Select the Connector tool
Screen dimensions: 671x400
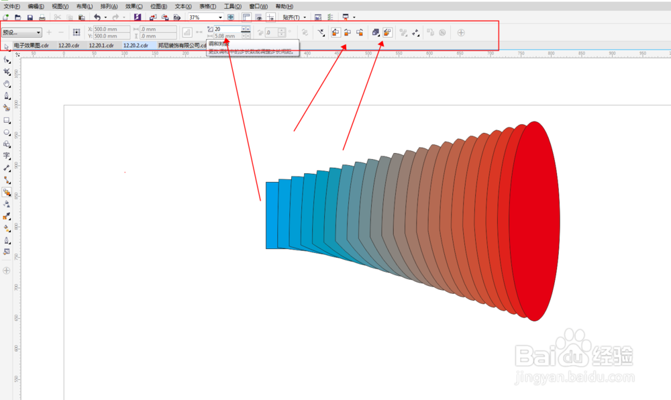[7, 180]
